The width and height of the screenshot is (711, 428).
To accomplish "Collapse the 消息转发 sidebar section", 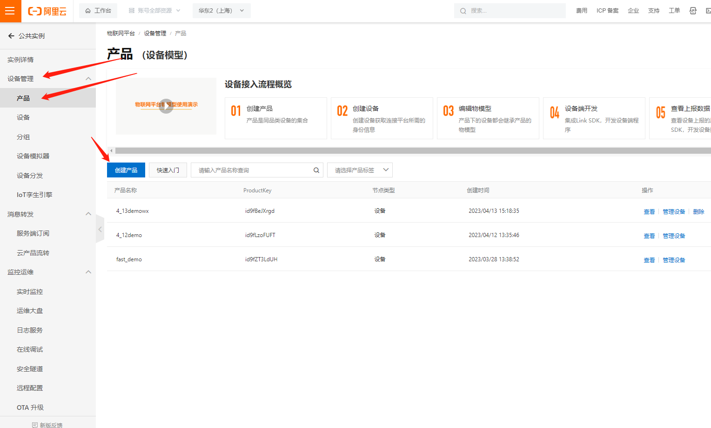I will point(88,214).
